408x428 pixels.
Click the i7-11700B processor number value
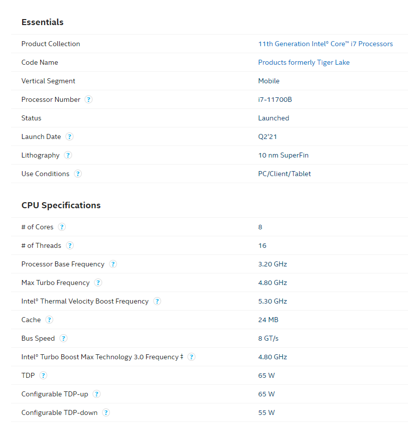pyautogui.click(x=275, y=99)
